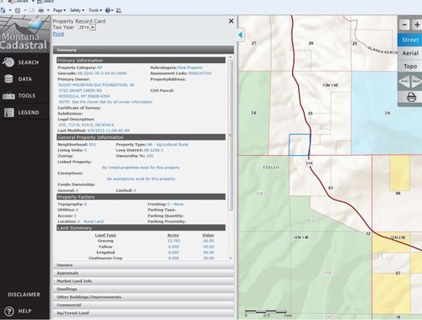
Task: Open the Search panel icon
Action: (8, 62)
